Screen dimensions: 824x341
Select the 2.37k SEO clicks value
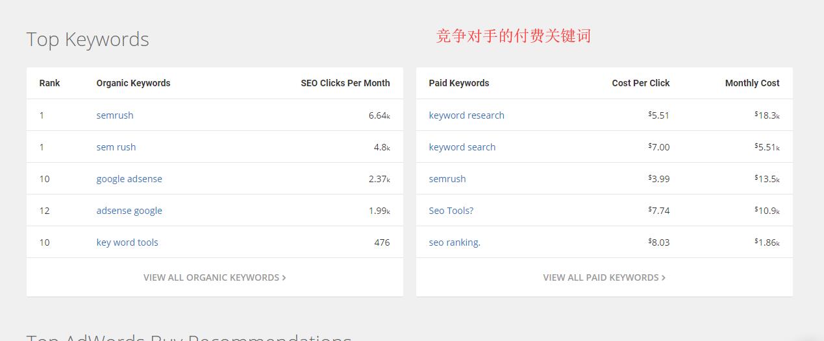(x=379, y=179)
